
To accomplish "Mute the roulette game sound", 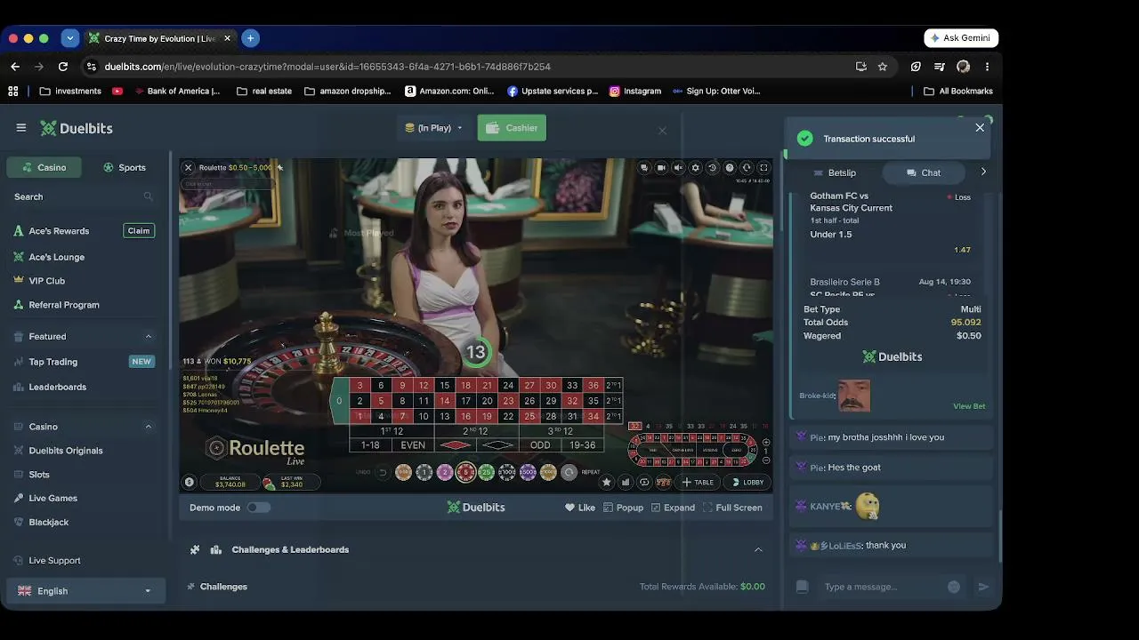I will [x=678, y=167].
